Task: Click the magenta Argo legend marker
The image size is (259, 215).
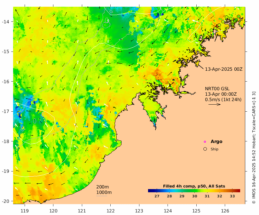Action: pos(205,142)
